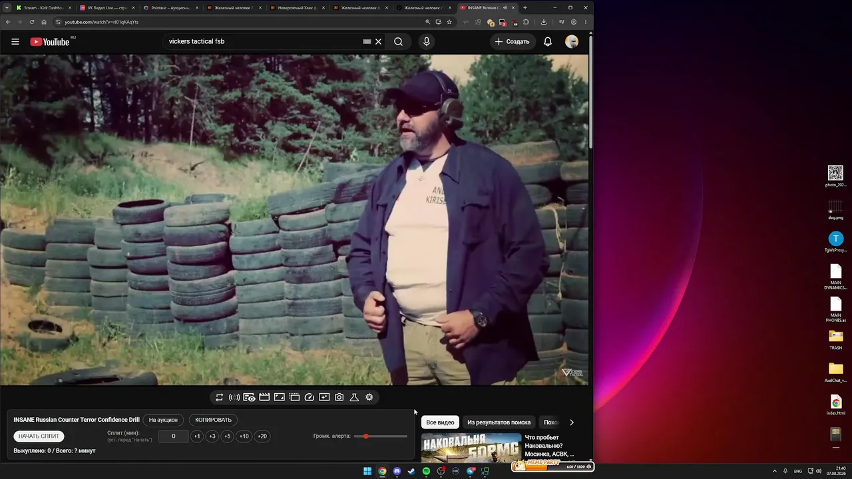Open Steam from the taskbar
The height and width of the screenshot is (479, 852).
(x=411, y=471)
